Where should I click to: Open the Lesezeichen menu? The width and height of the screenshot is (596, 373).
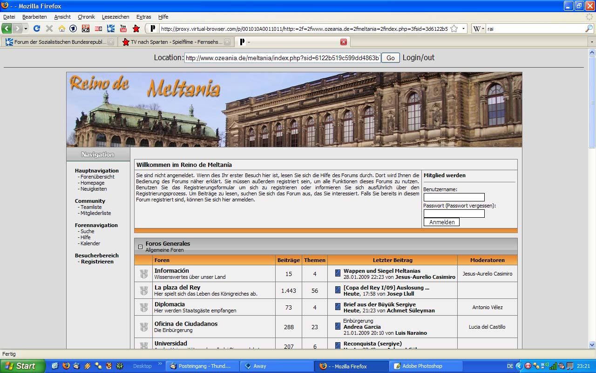(115, 17)
